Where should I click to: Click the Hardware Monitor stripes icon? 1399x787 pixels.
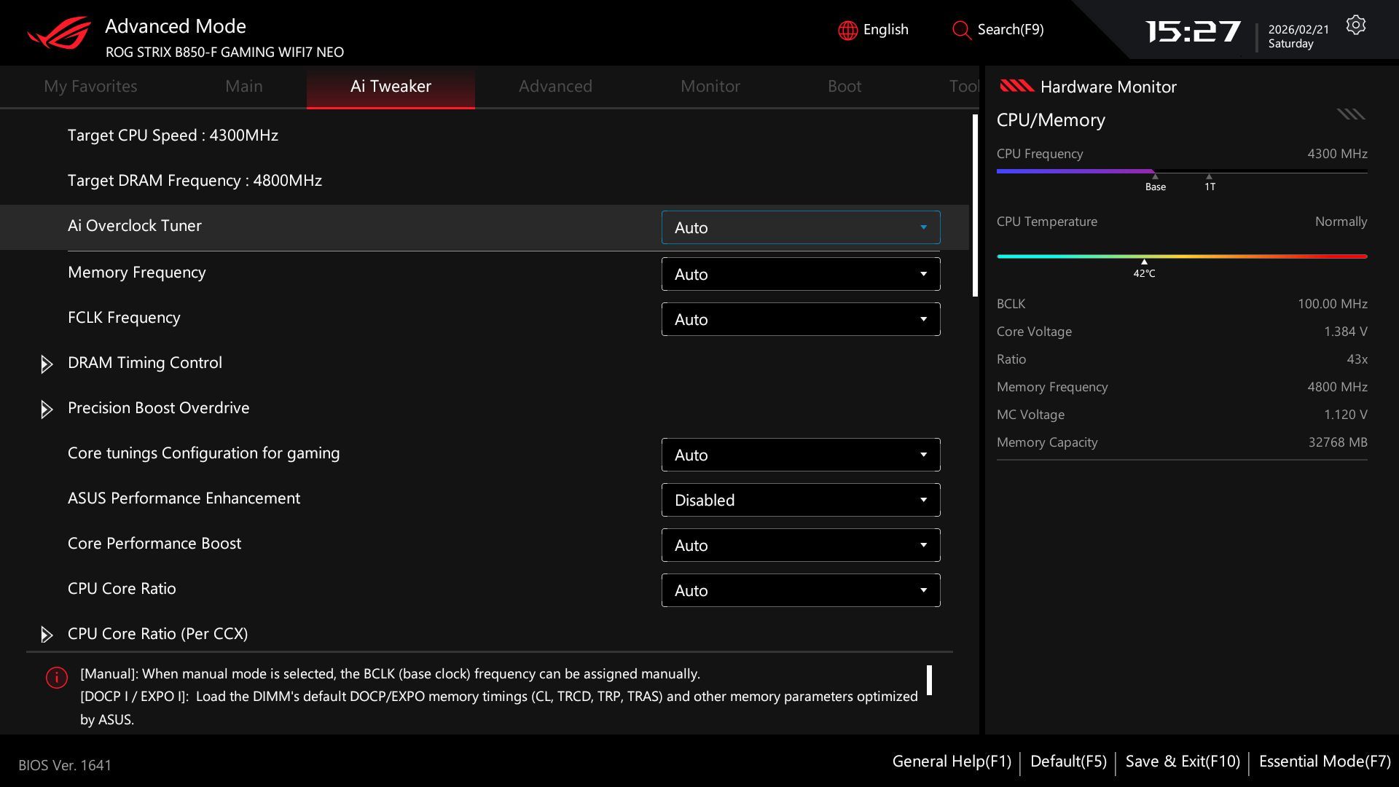[x=1016, y=86]
